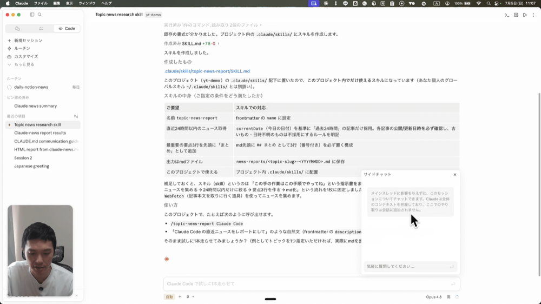Expand the account chevron at sidebar bottom
The image size is (541, 304).
pyautogui.click(x=77, y=295)
